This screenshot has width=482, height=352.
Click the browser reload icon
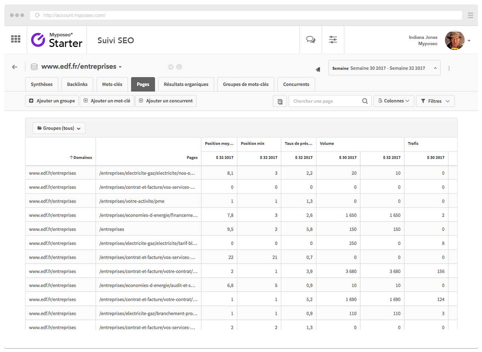pos(37,15)
